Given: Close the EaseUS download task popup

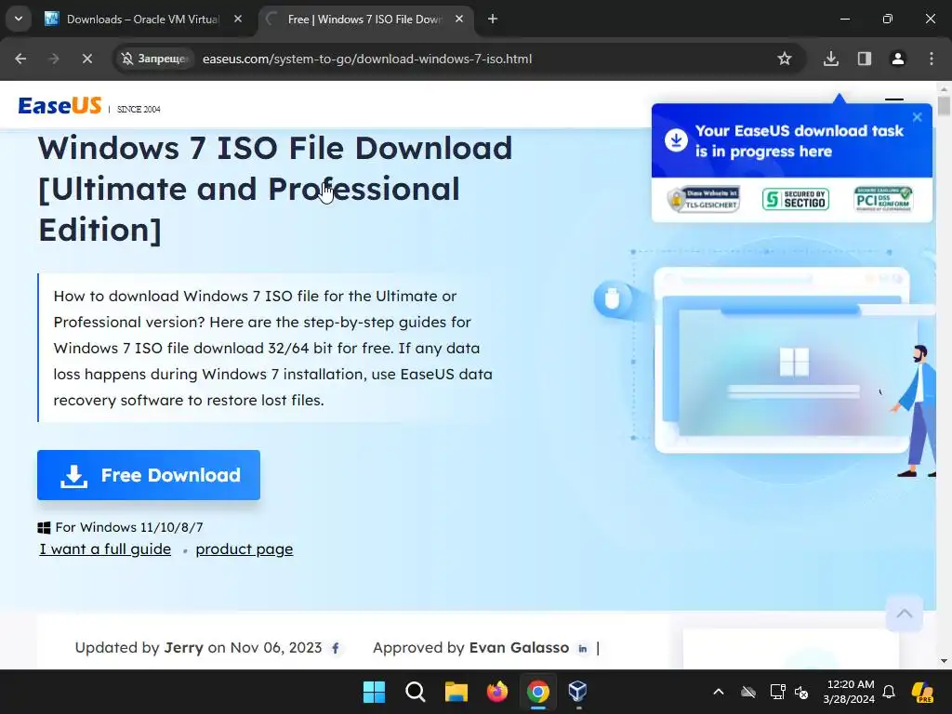Looking at the screenshot, I should click(918, 117).
